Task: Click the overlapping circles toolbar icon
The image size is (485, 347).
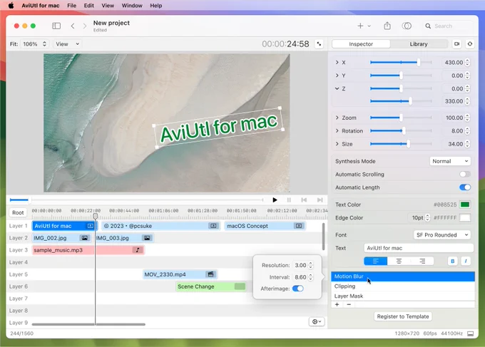Action: pyautogui.click(x=407, y=26)
